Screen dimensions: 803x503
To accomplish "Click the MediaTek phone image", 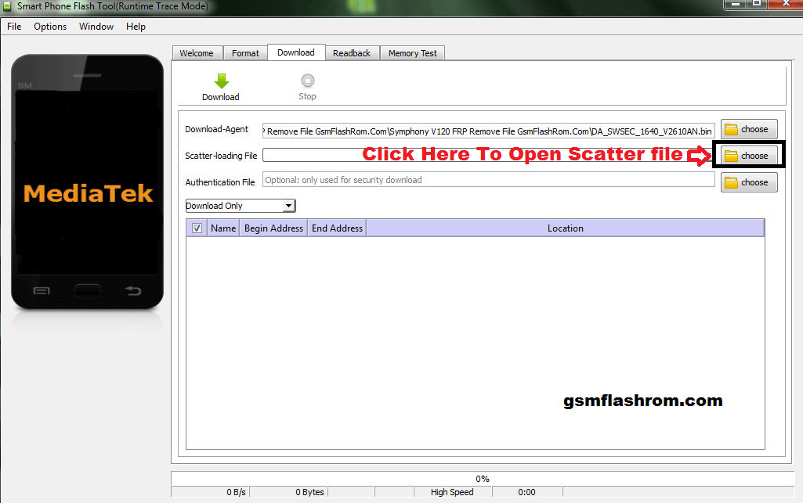I will pos(88,182).
